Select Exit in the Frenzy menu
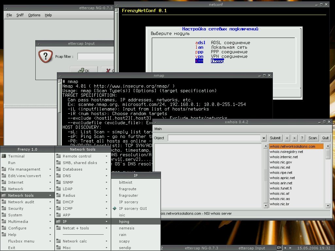 (27, 248)
